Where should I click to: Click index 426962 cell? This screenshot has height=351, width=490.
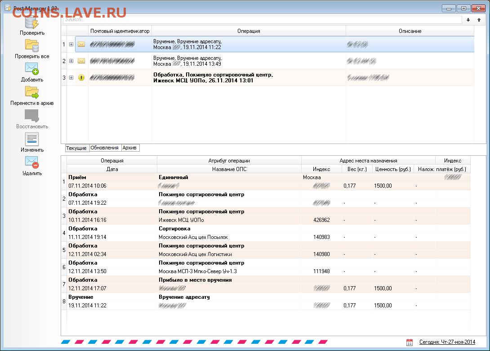click(x=321, y=220)
